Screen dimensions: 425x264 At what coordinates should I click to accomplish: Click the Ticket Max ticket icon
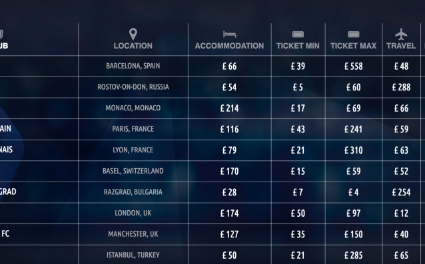tap(353, 35)
